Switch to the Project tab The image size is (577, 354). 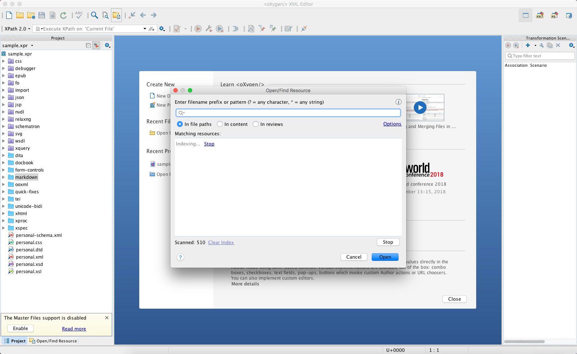pos(15,341)
